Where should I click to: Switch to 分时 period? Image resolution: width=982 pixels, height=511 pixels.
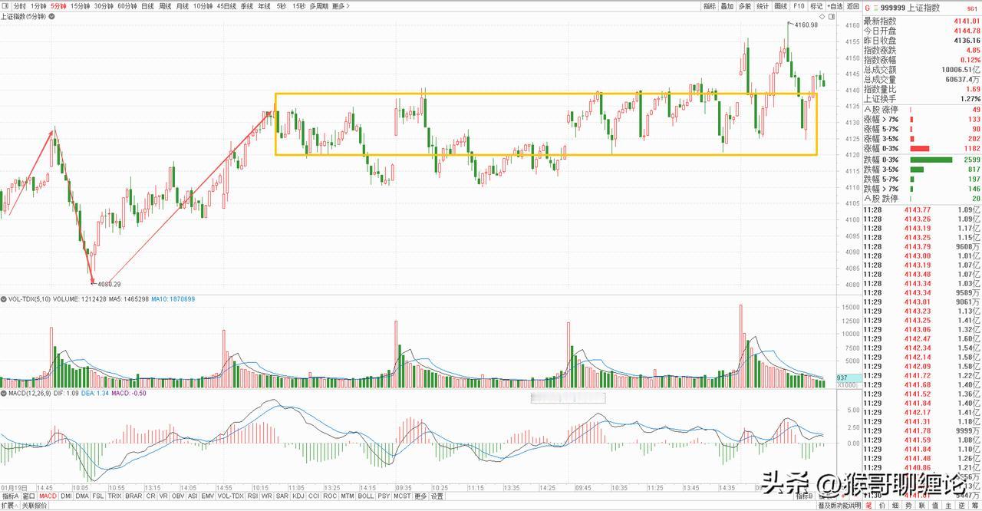(x=20, y=6)
